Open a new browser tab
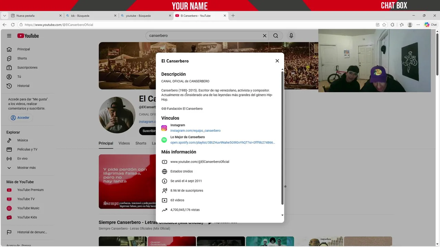This screenshot has height=247, width=440. click(x=233, y=15)
